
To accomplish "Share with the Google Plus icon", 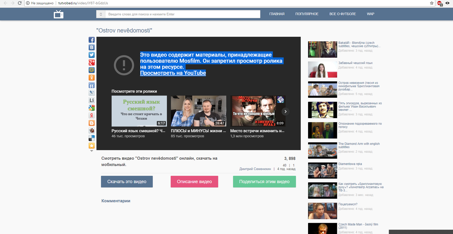I will point(91,62).
